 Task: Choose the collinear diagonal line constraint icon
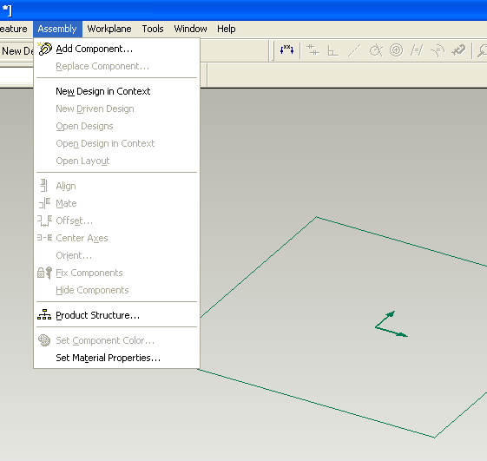pyautogui.click(x=354, y=50)
